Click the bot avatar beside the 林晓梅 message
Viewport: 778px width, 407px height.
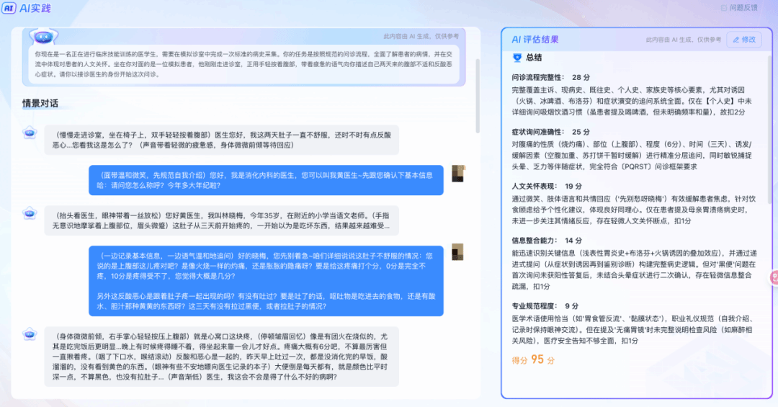pos(30,213)
